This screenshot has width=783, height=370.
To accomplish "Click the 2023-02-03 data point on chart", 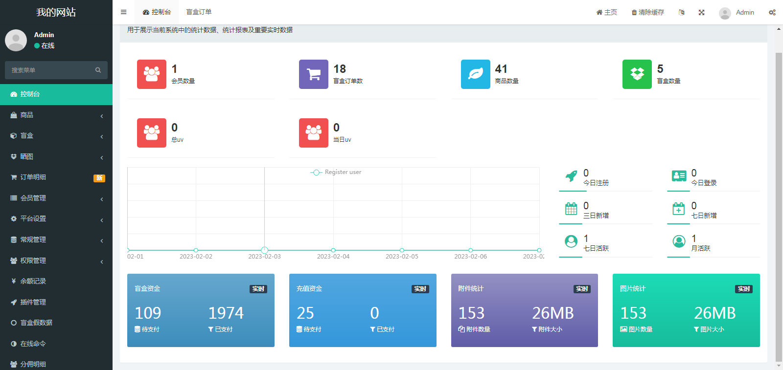I will click(x=265, y=250).
